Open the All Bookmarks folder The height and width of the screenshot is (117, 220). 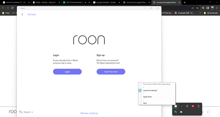click(211, 13)
